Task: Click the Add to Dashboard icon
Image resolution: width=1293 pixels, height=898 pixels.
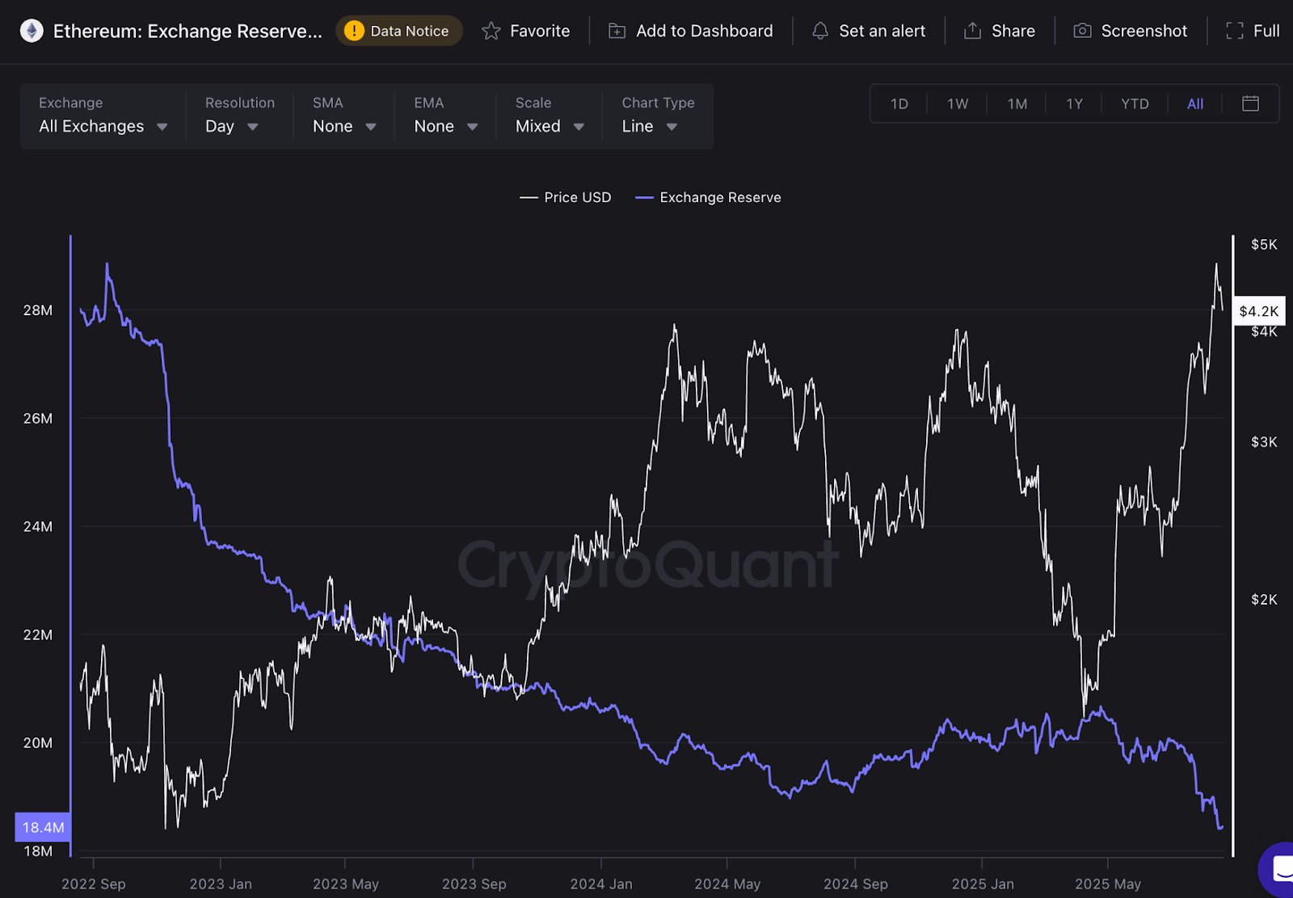Action: [617, 30]
